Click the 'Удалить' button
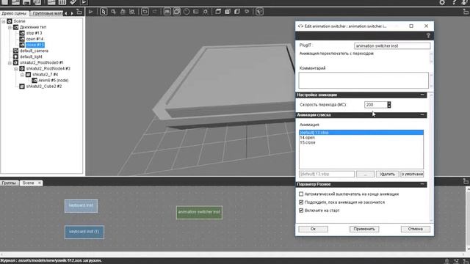Screen dimensions: 470x264 point(387,174)
